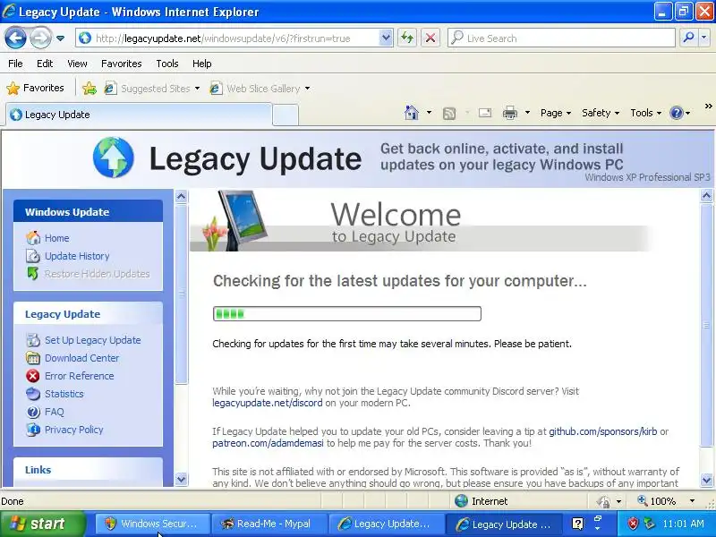Expand the Print options dropdown arrow

(527, 113)
